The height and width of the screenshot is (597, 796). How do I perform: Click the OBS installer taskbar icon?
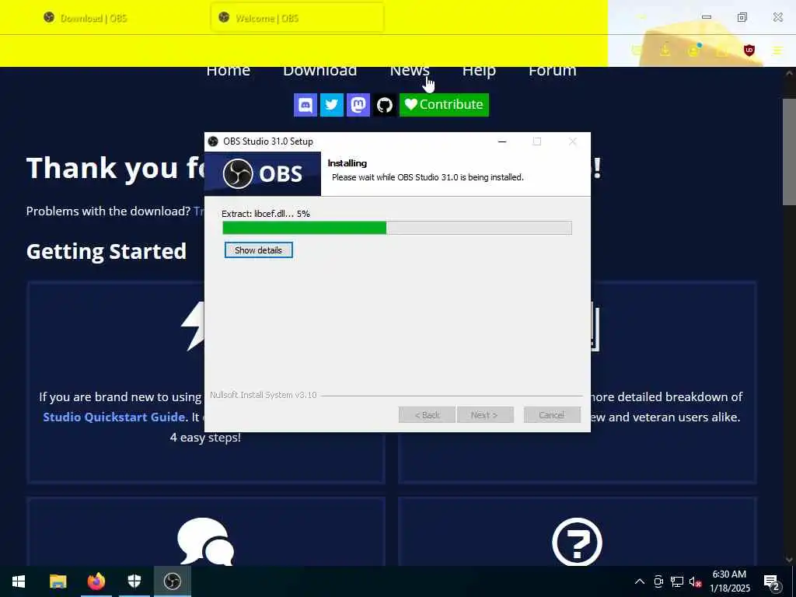[173, 581]
